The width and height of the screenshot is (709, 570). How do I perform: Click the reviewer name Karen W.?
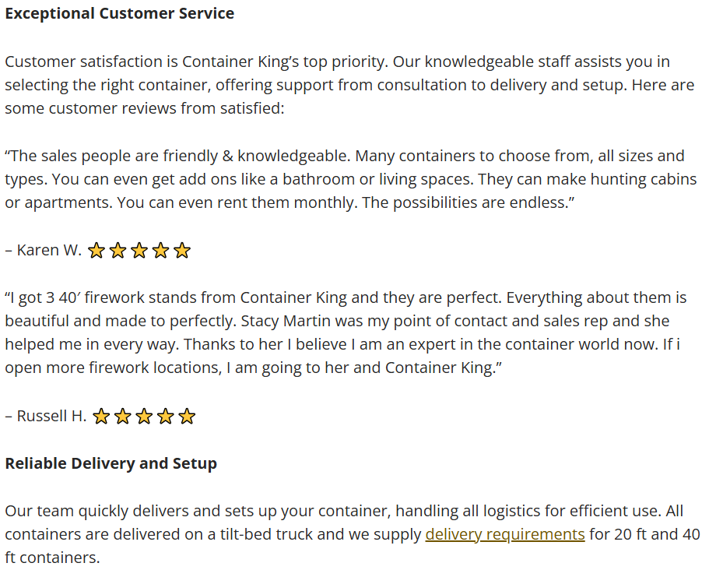tap(49, 250)
